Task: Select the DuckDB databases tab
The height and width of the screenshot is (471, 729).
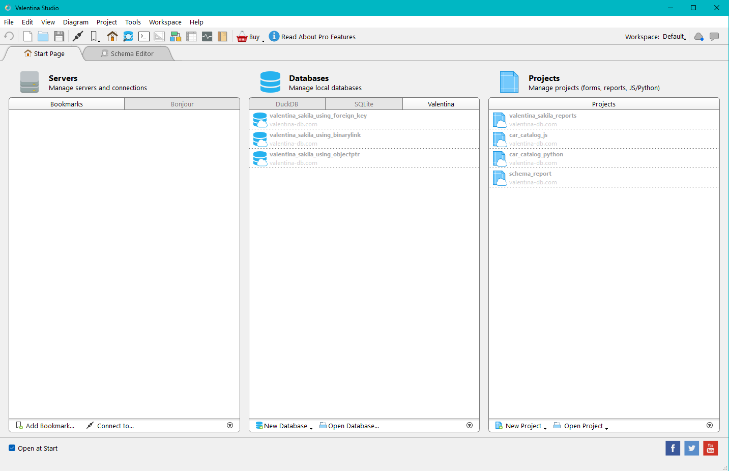Action: [x=287, y=104]
